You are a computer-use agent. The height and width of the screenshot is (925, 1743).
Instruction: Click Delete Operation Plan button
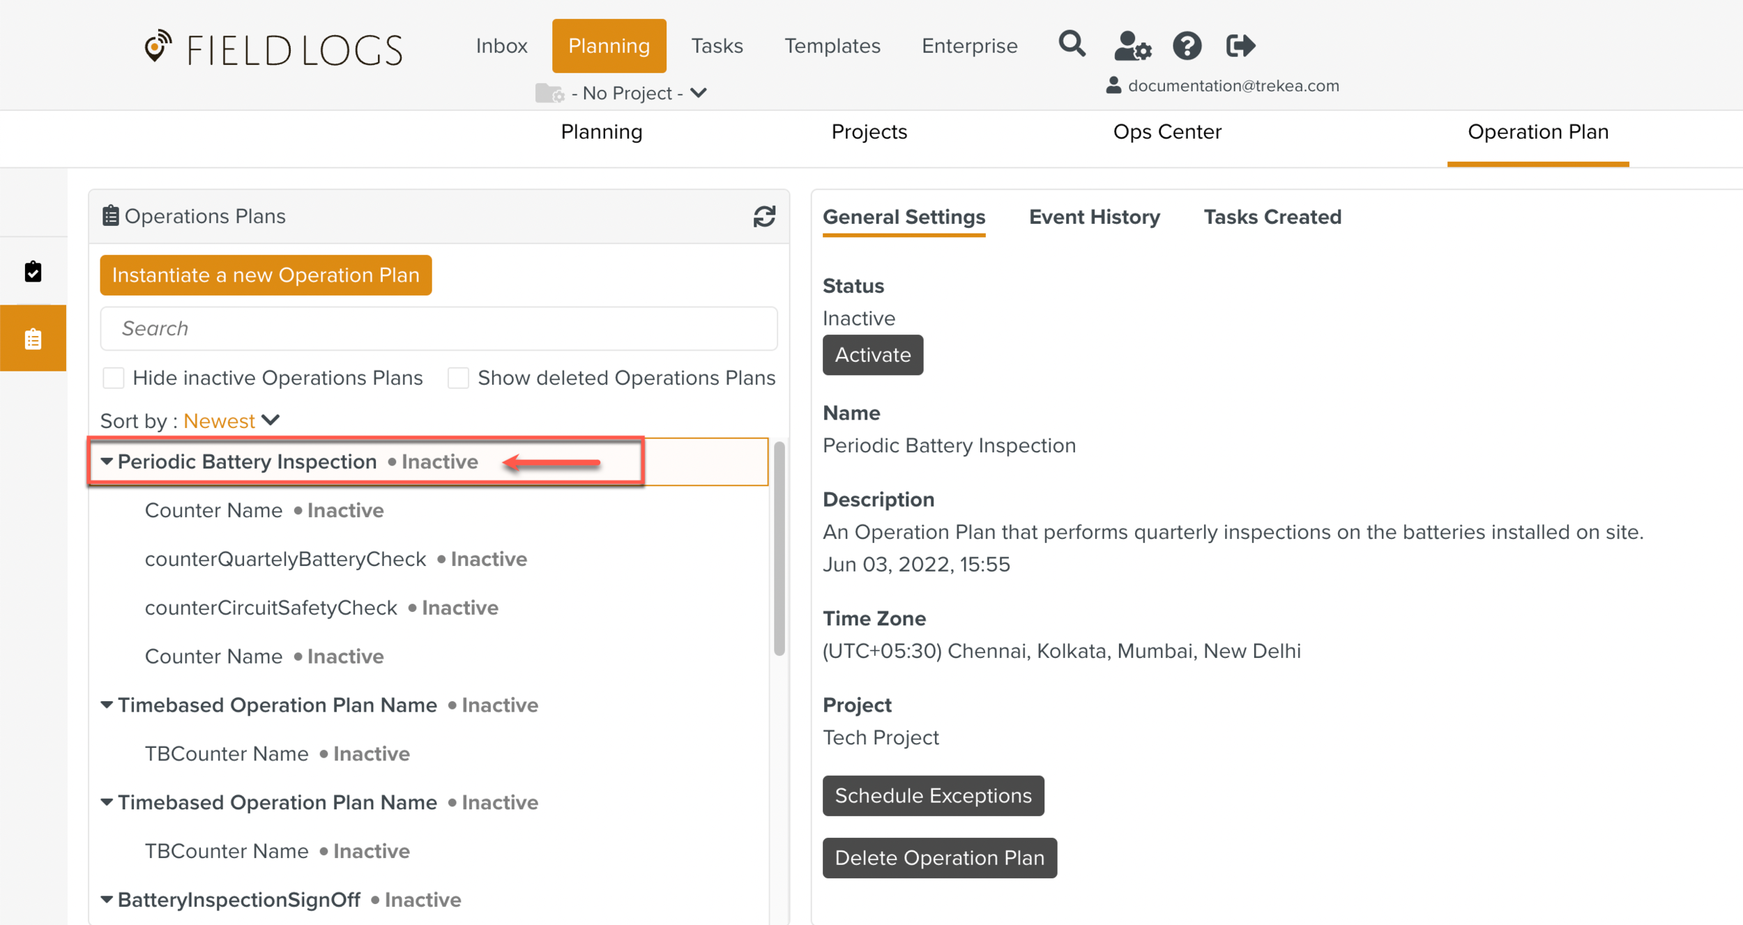(x=938, y=857)
